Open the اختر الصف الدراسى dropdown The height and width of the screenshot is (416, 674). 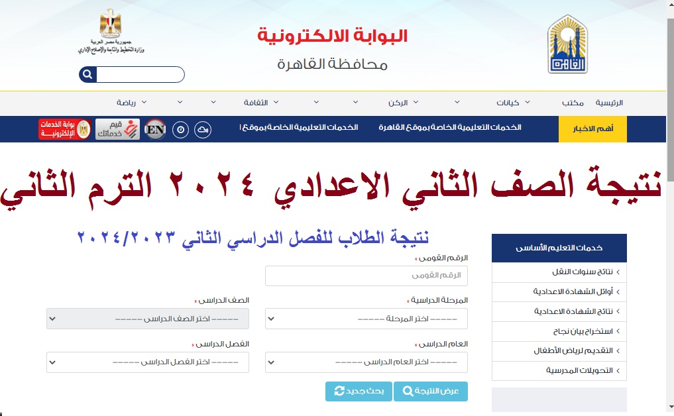(147, 319)
